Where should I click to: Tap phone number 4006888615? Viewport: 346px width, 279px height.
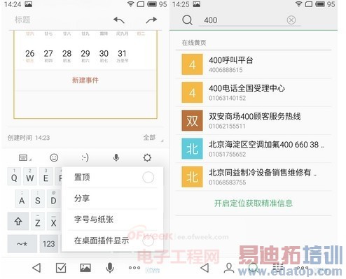(226, 70)
